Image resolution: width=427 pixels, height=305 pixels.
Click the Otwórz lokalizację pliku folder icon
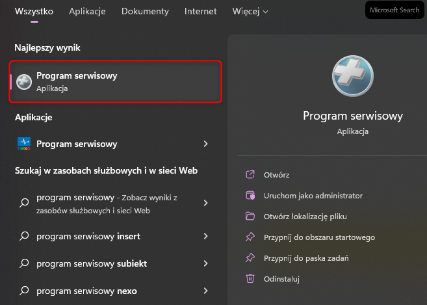tap(250, 217)
